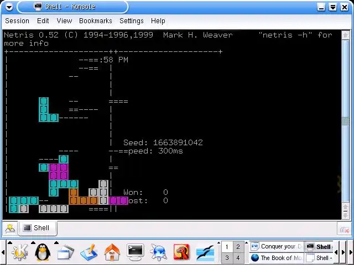Image resolution: width=354 pixels, height=265 pixels.
Task: Minimize the Konsole window
Action: [x=321, y=7]
